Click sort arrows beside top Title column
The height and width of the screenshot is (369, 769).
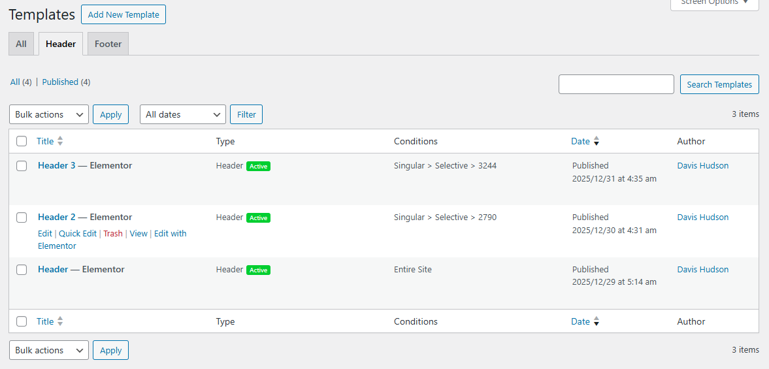click(60, 141)
